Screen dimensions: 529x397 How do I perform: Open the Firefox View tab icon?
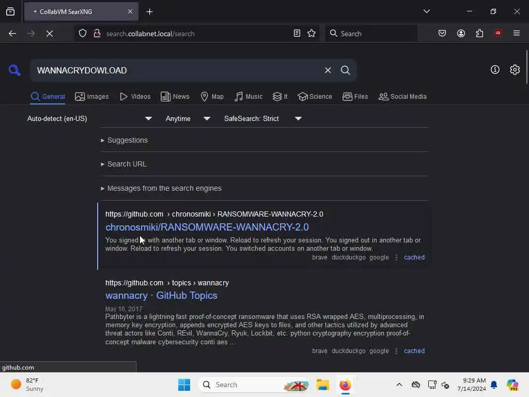[x=10, y=12]
